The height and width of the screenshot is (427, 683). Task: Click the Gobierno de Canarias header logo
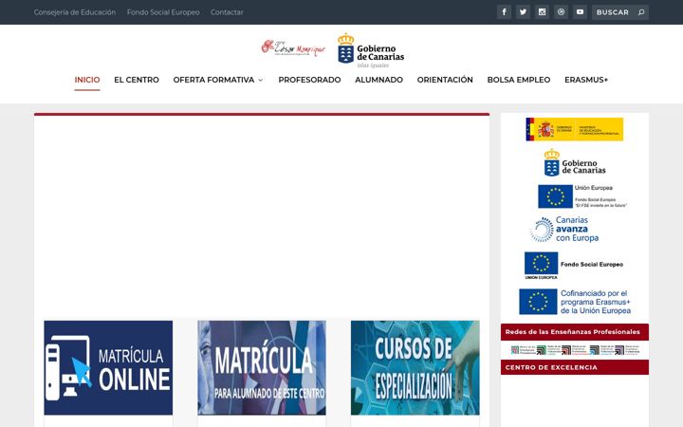(371, 50)
